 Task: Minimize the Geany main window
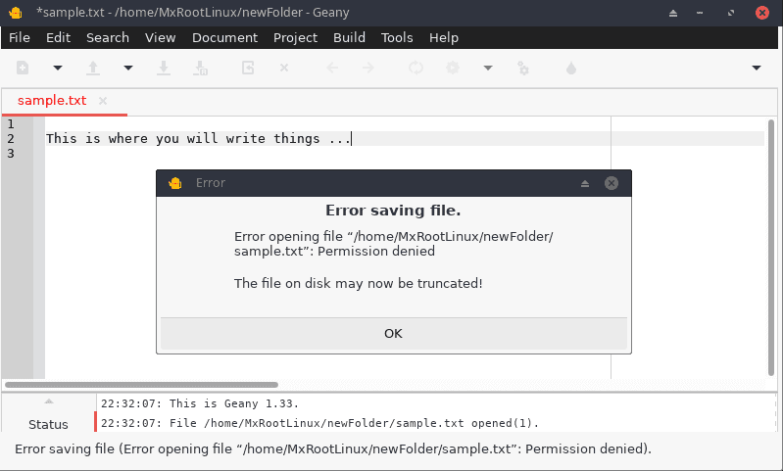tap(700, 13)
